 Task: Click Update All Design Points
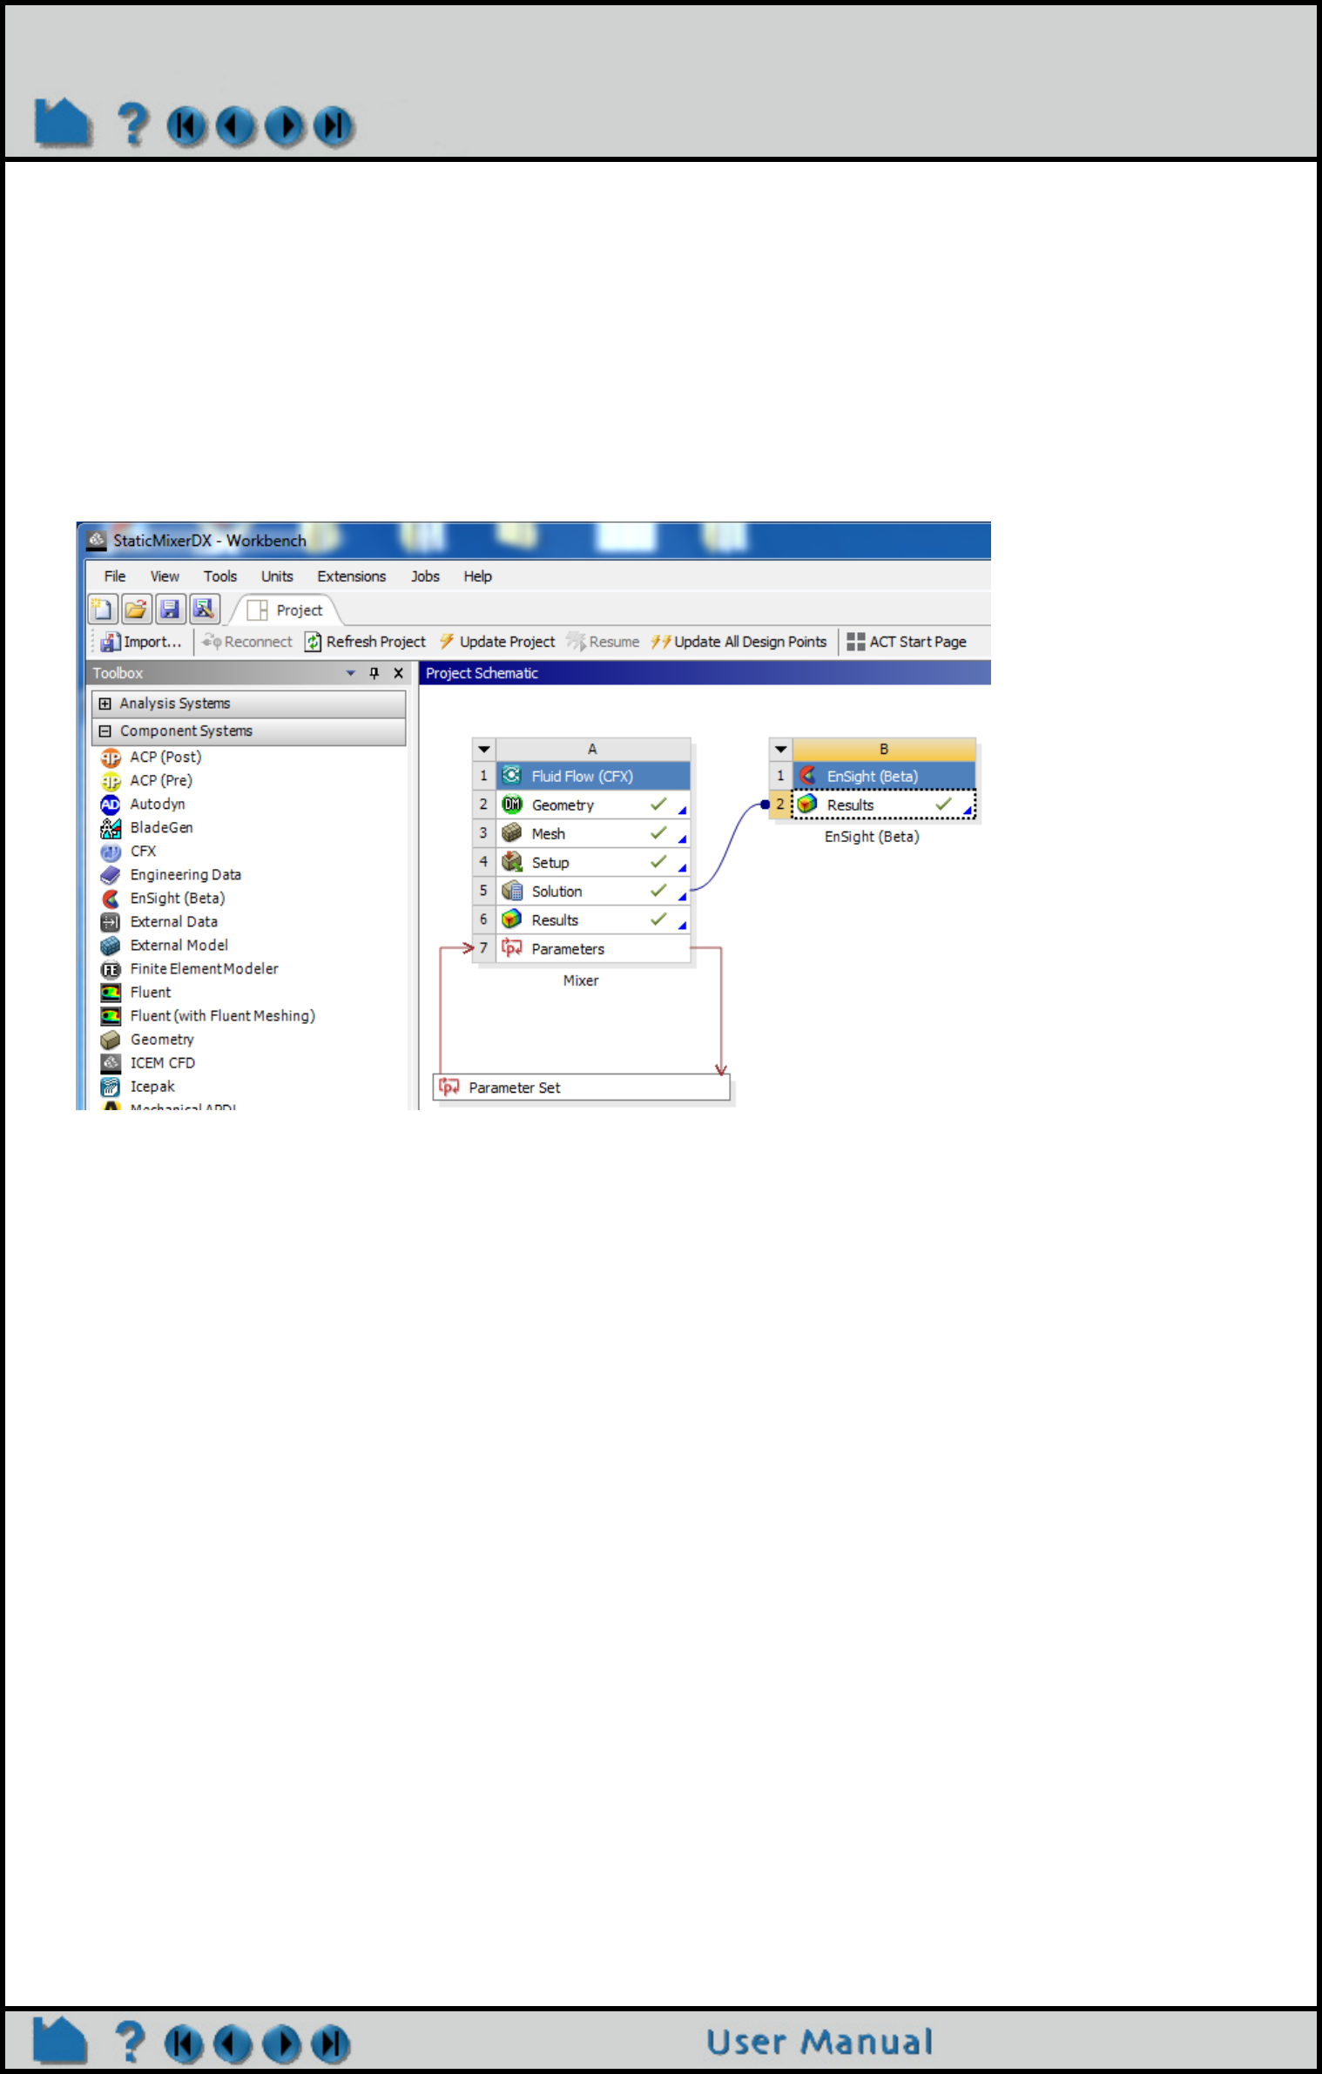739,642
